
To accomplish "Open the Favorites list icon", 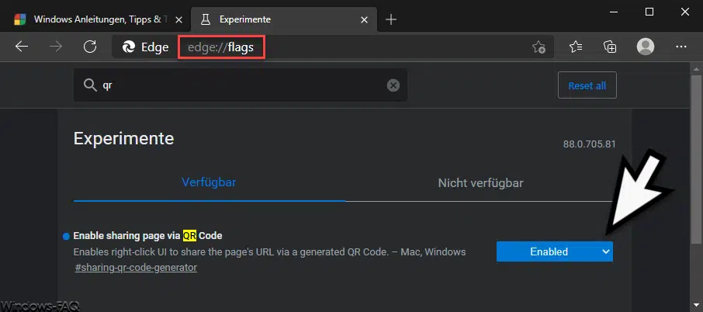I will 576,47.
